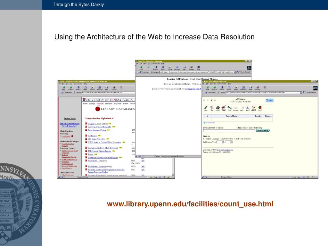328x246 pixels.
Task: Click Search toolbar icon in Ovid Search Form window
Action: [x=236, y=88]
